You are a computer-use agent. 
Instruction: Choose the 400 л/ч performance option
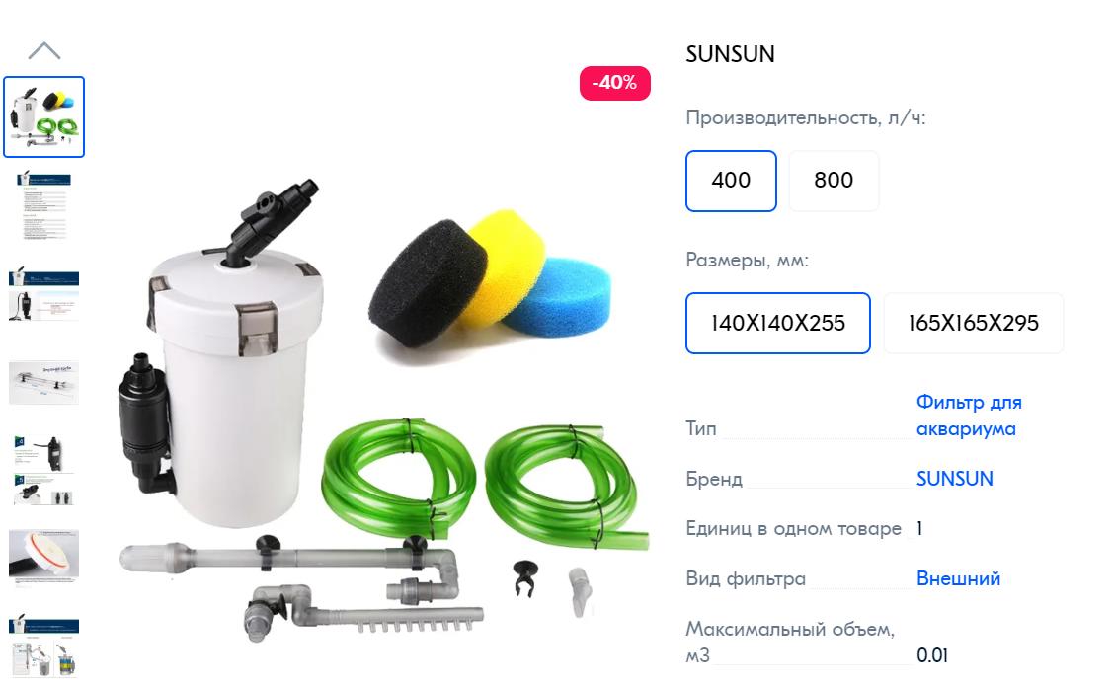(731, 181)
